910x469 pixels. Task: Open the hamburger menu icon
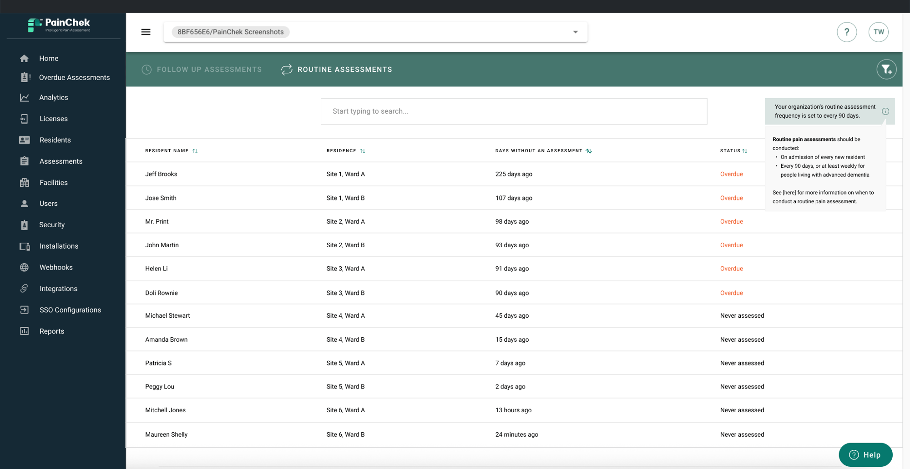(146, 32)
